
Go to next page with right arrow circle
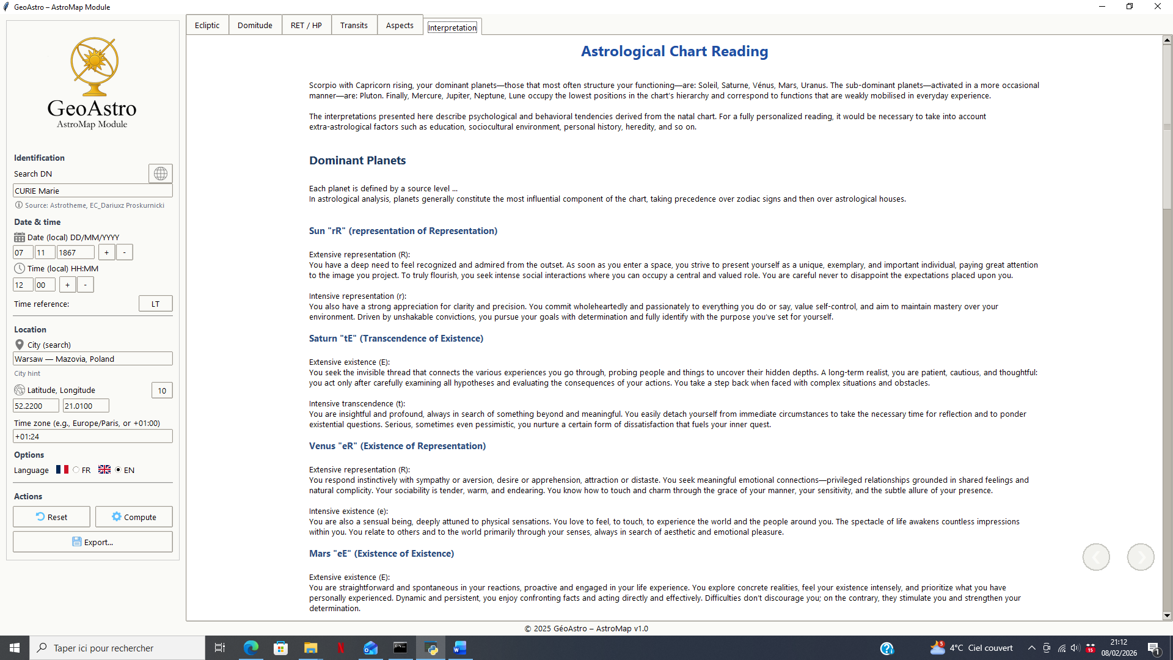click(1140, 557)
